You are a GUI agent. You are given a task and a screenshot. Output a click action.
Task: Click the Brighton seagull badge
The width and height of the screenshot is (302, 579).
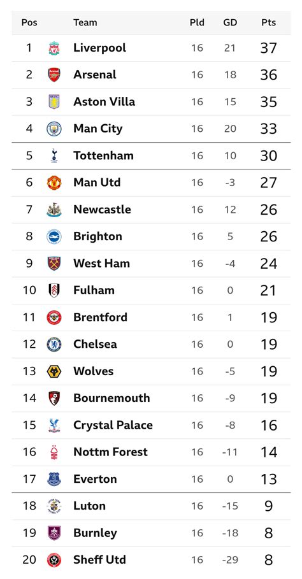click(x=54, y=237)
